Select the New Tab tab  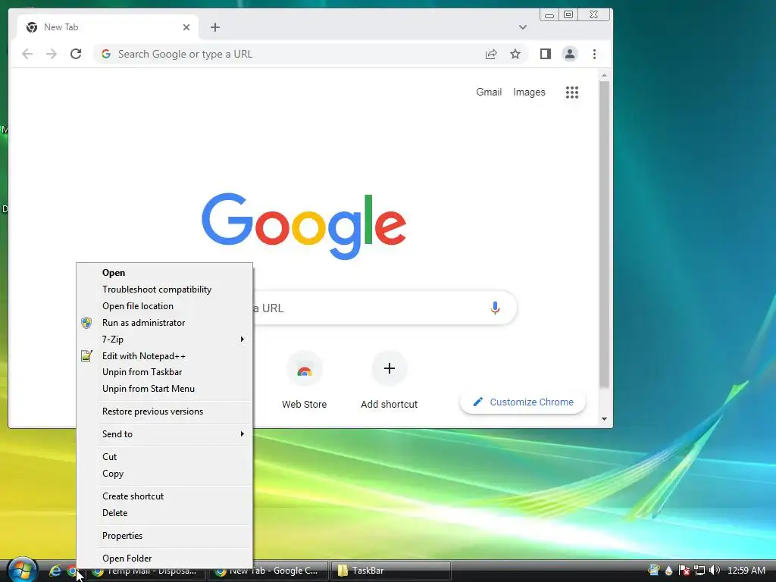click(108, 27)
